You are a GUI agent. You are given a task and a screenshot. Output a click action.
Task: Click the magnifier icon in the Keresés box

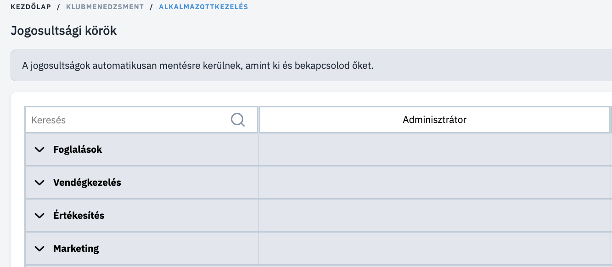(x=237, y=120)
